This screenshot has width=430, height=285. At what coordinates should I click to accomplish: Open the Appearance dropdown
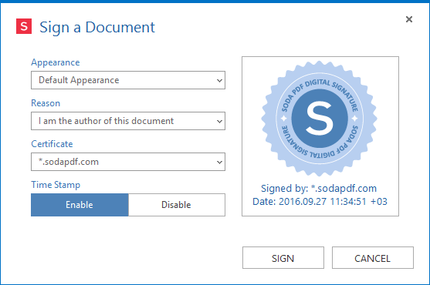pyautogui.click(x=128, y=80)
